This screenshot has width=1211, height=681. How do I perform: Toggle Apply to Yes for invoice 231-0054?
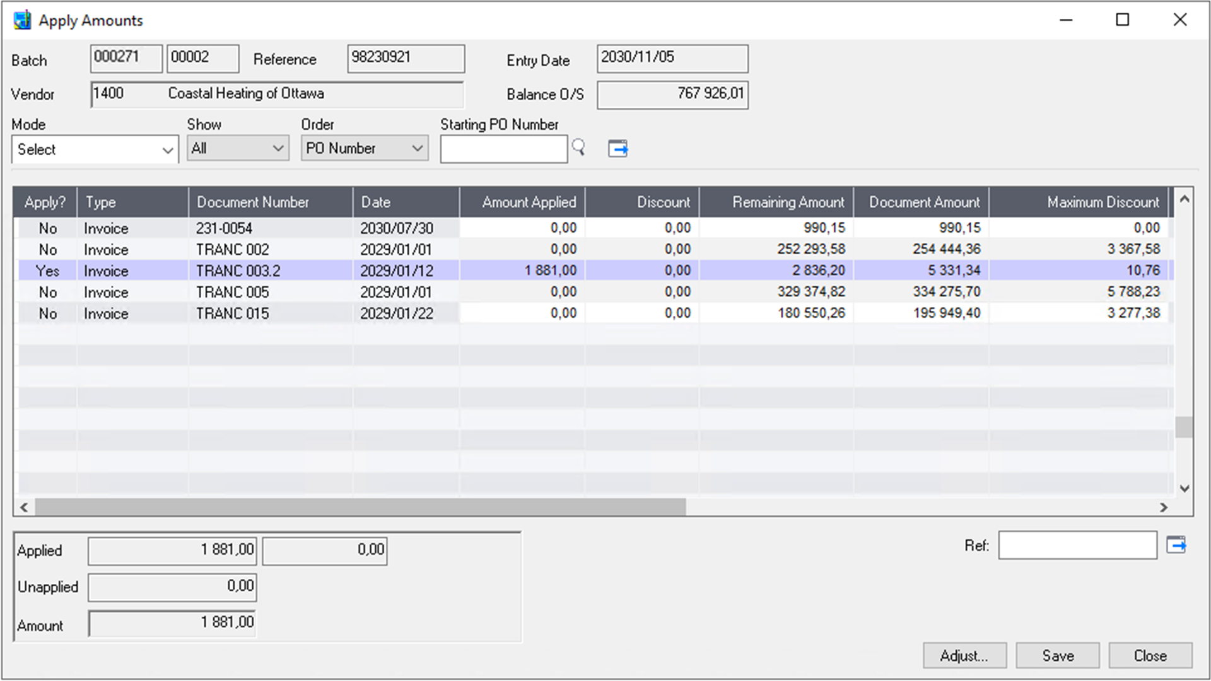click(47, 228)
